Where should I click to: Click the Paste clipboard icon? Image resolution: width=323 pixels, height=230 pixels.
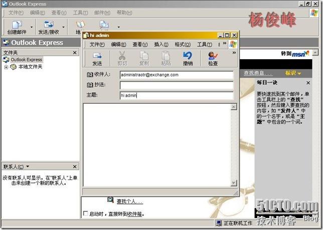[166, 56]
